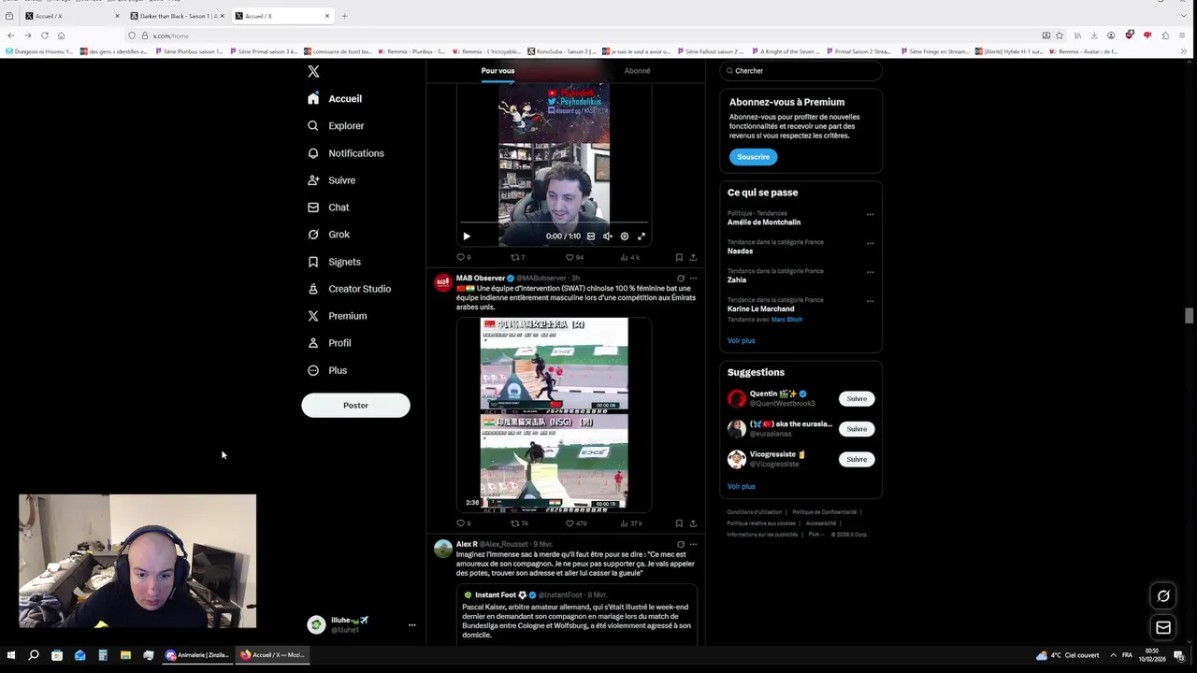This screenshot has height=673, width=1197.
Task: Follow Vicogressiste via Suivre button
Action: (857, 459)
